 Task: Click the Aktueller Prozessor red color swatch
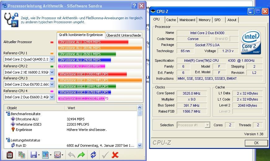[x=52, y=42]
